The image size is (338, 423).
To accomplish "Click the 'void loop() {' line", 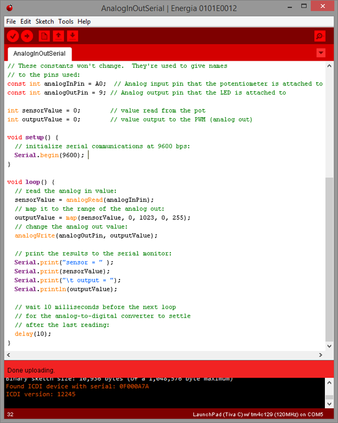I will coord(31,182).
